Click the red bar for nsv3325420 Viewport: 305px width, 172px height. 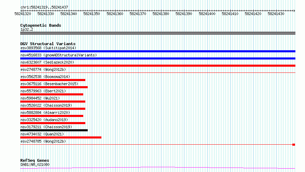tap(53, 123)
